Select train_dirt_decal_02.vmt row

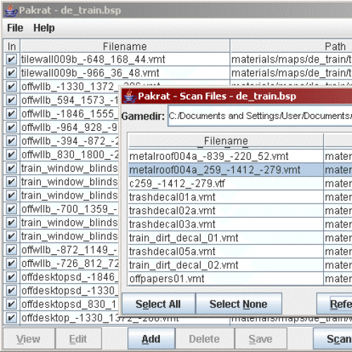point(226,265)
